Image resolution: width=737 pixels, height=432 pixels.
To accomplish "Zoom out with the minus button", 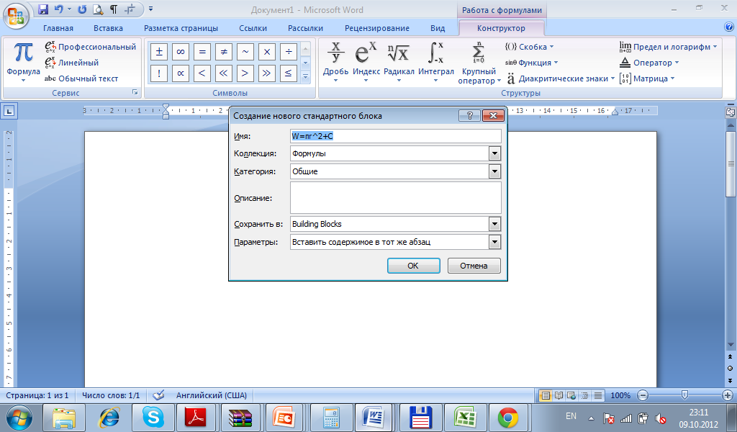I will tap(643, 395).
